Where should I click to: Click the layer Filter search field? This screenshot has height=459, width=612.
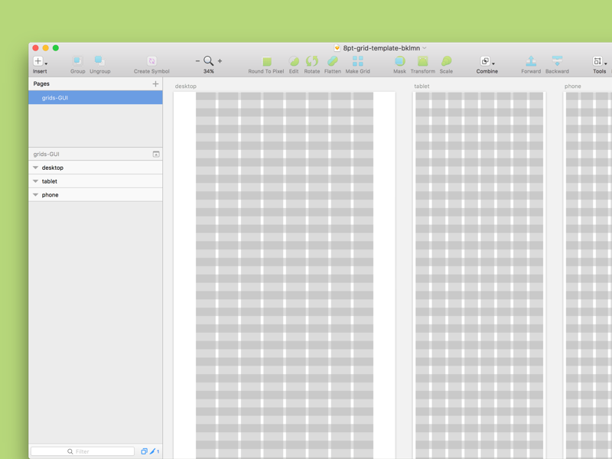(83, 451)
